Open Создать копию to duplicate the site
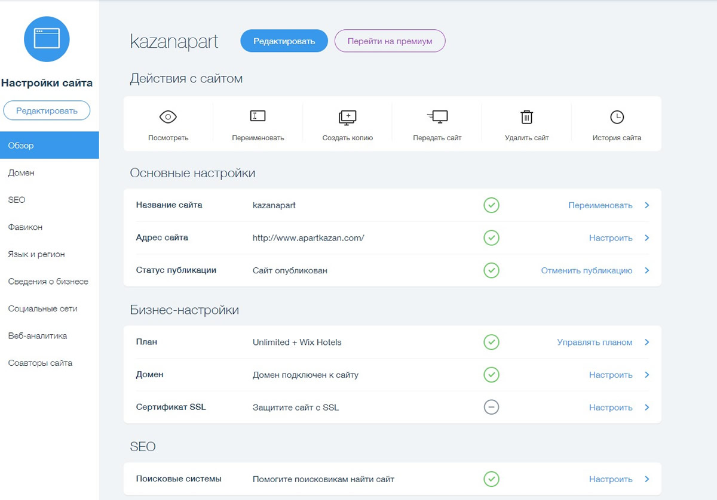717x500 pixels. tap(347, 116)
